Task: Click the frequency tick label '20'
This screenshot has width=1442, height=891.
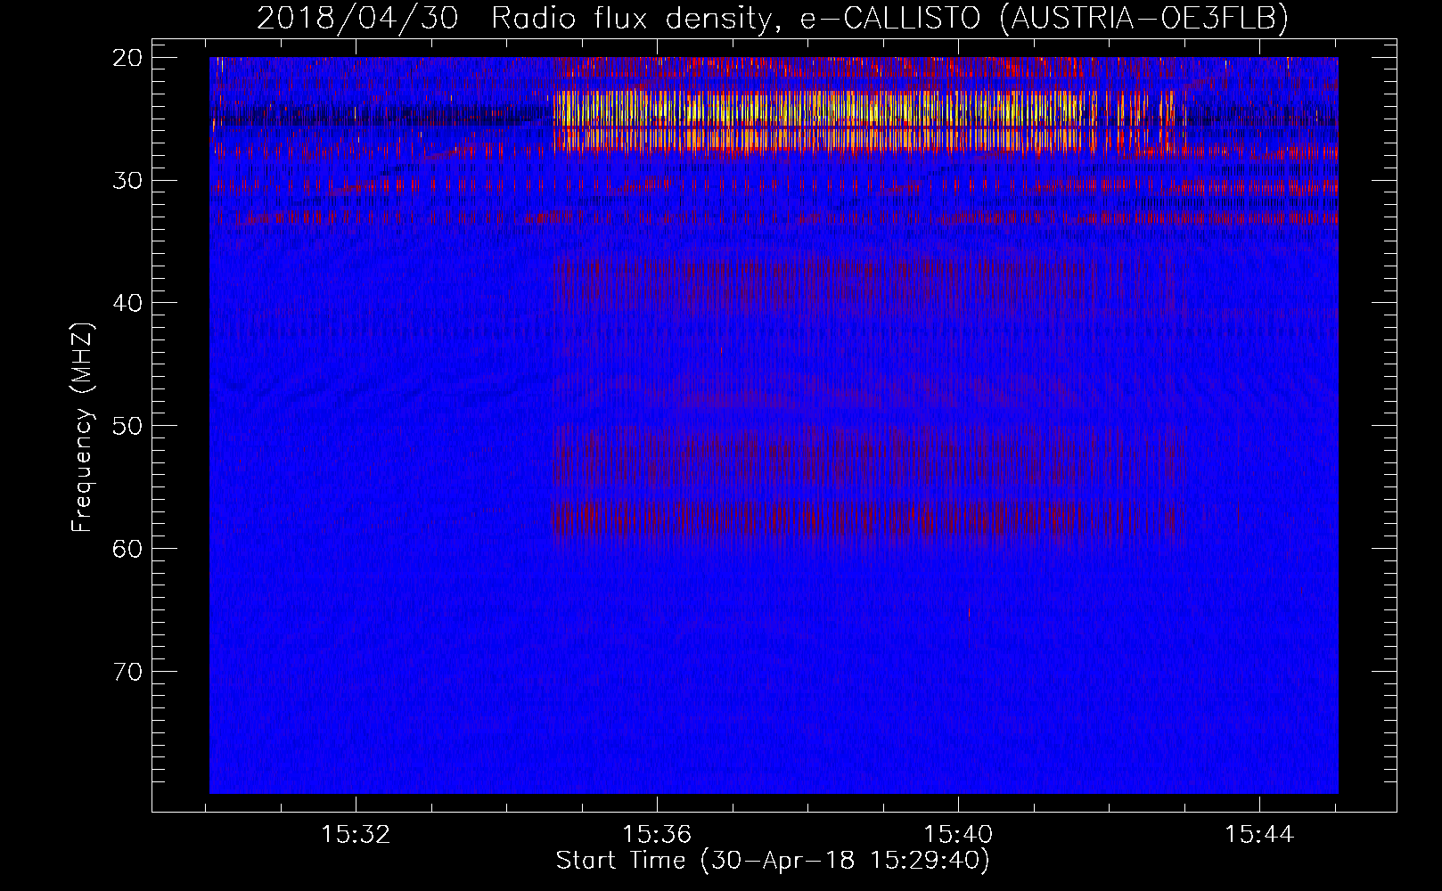Action: pos(127,58)
